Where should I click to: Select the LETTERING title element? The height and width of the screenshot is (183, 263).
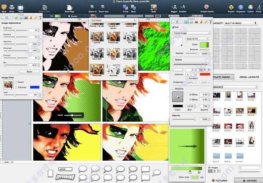pos(65,177)
